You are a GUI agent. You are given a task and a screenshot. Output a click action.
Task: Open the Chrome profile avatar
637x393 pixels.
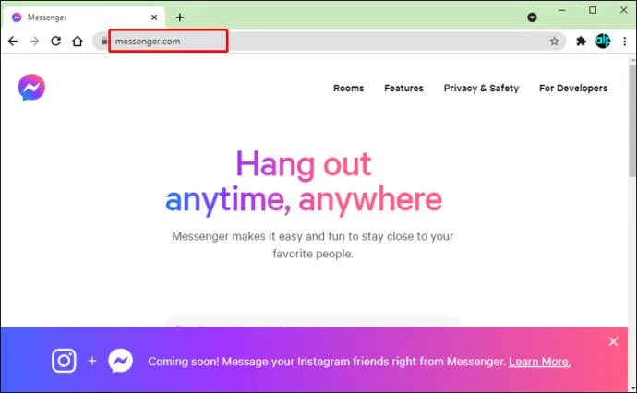pos(603,41)
